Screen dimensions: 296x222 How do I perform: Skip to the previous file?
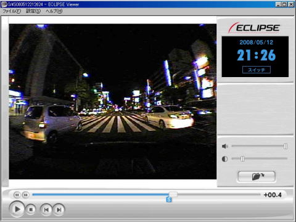tap(46, 210)
